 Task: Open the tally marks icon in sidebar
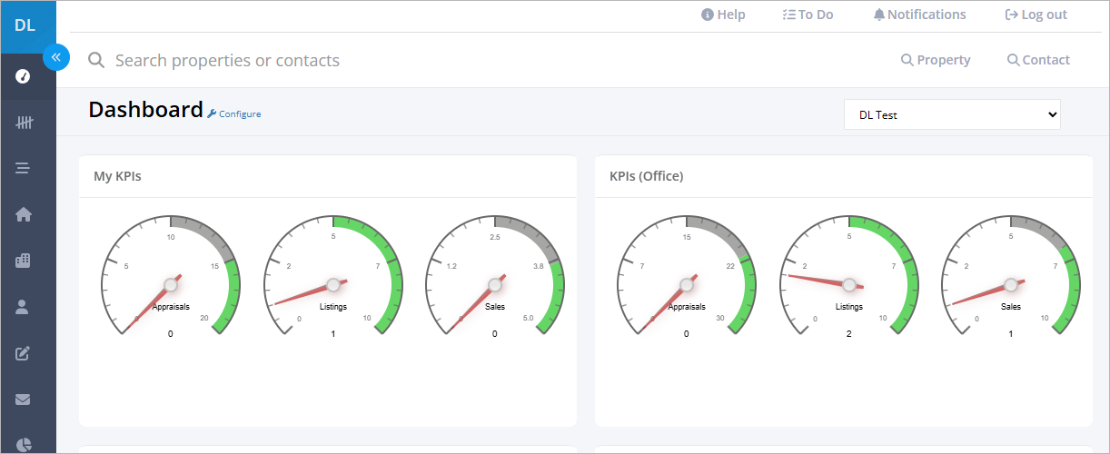click(24, 123)
